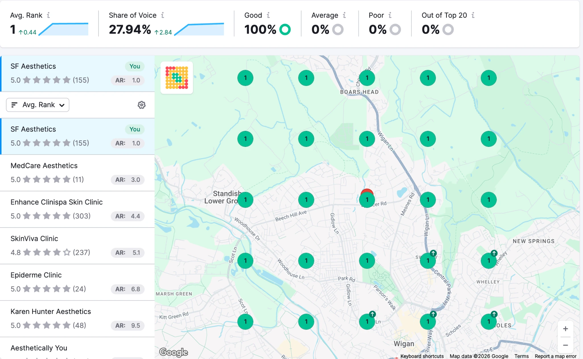Select SkinViva Clinic competitor row
583x359 pixels.
77,246
